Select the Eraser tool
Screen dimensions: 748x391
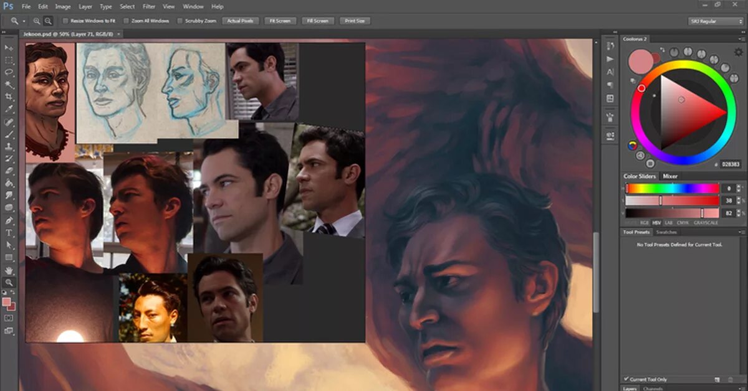pos(9,171)
